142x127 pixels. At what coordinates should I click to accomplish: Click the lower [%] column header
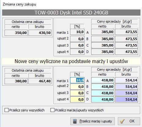77,74
